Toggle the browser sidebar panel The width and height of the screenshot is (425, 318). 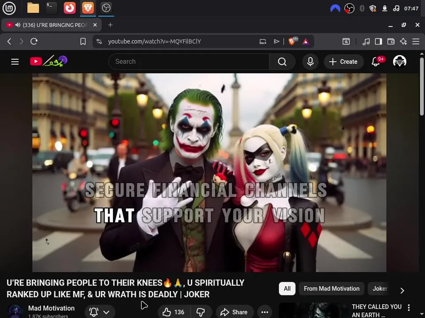click(x=379, y=42)
